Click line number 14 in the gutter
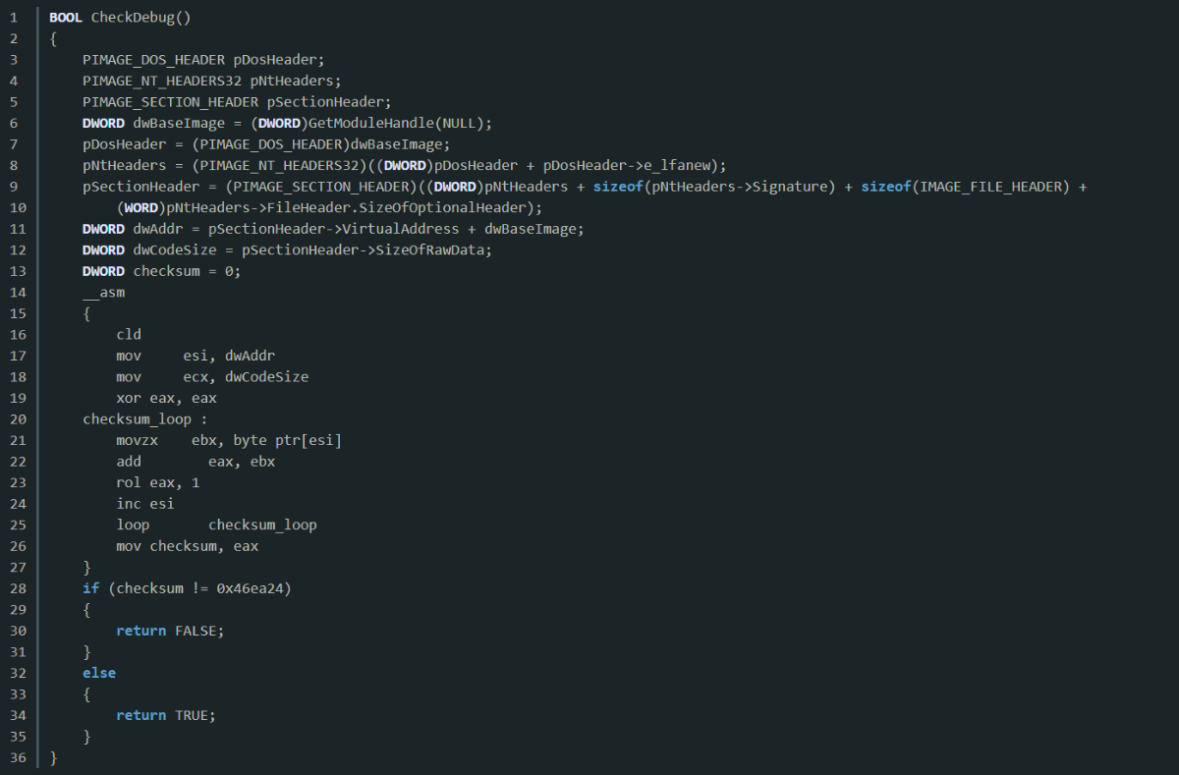Screen dimensions: 1179x775 [x=14, y=292]
